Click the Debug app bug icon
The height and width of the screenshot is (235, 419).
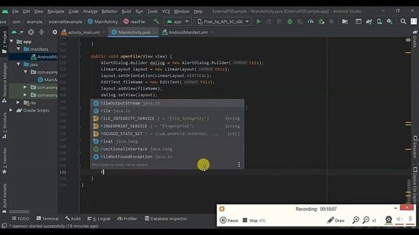point(289,22)
